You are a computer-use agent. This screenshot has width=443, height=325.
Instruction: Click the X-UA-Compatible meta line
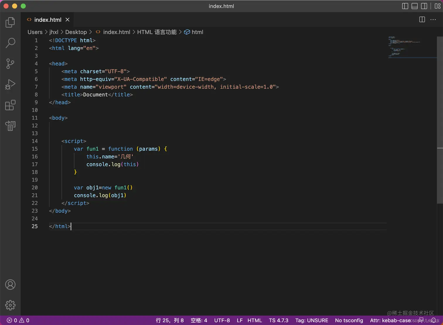pos(144,79)
